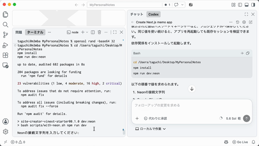Open the Source Control view
Screen dimensions: 259x146
[5, 35]
